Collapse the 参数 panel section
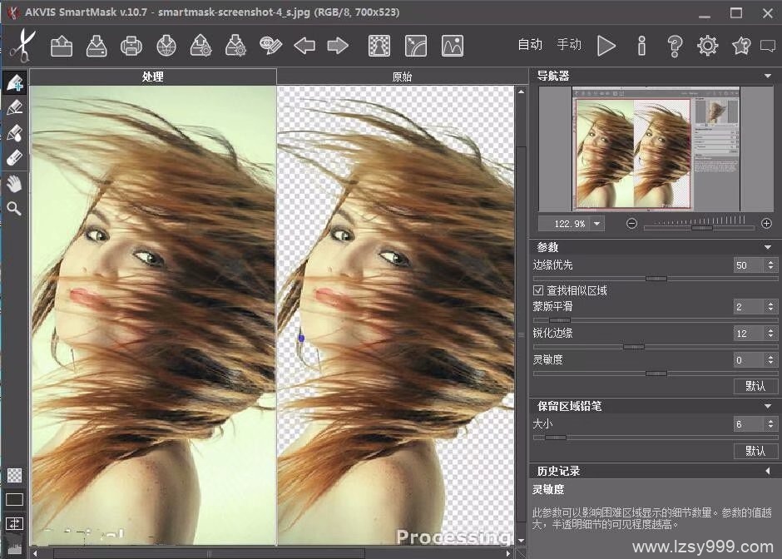 point(767,247)
